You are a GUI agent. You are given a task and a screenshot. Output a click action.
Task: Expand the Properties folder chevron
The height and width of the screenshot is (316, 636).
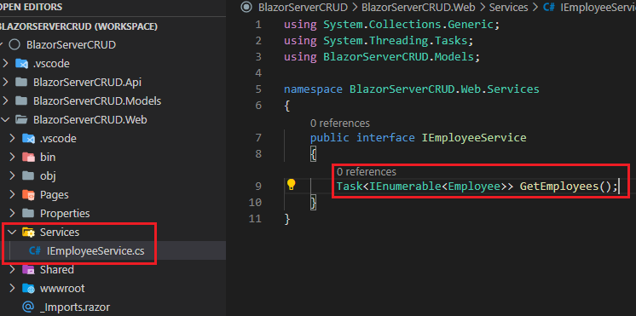pyautogui.click(x=12, y=213)
